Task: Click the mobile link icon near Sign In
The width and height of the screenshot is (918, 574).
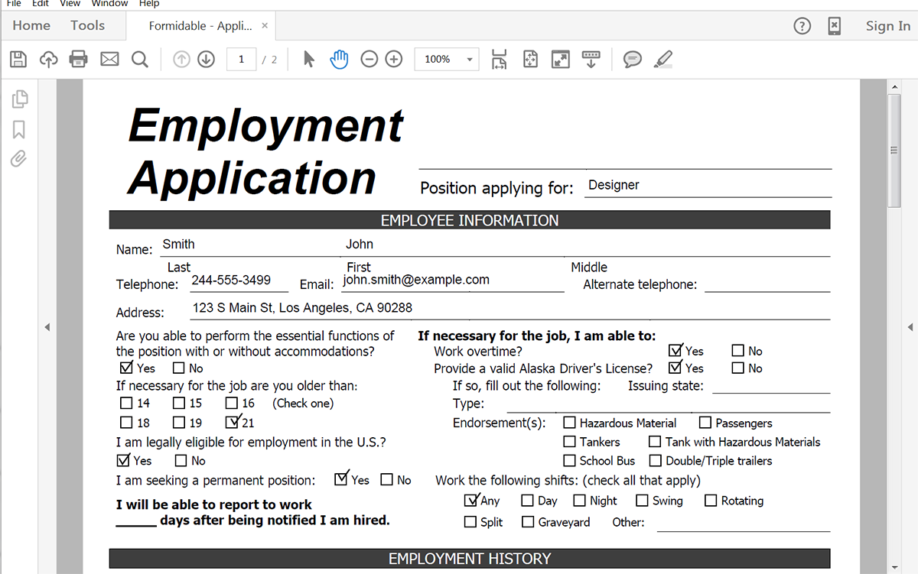Action: pos(835,26)
